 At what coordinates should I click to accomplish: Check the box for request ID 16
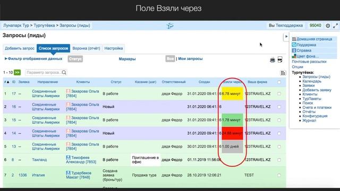tap(279, 107)
